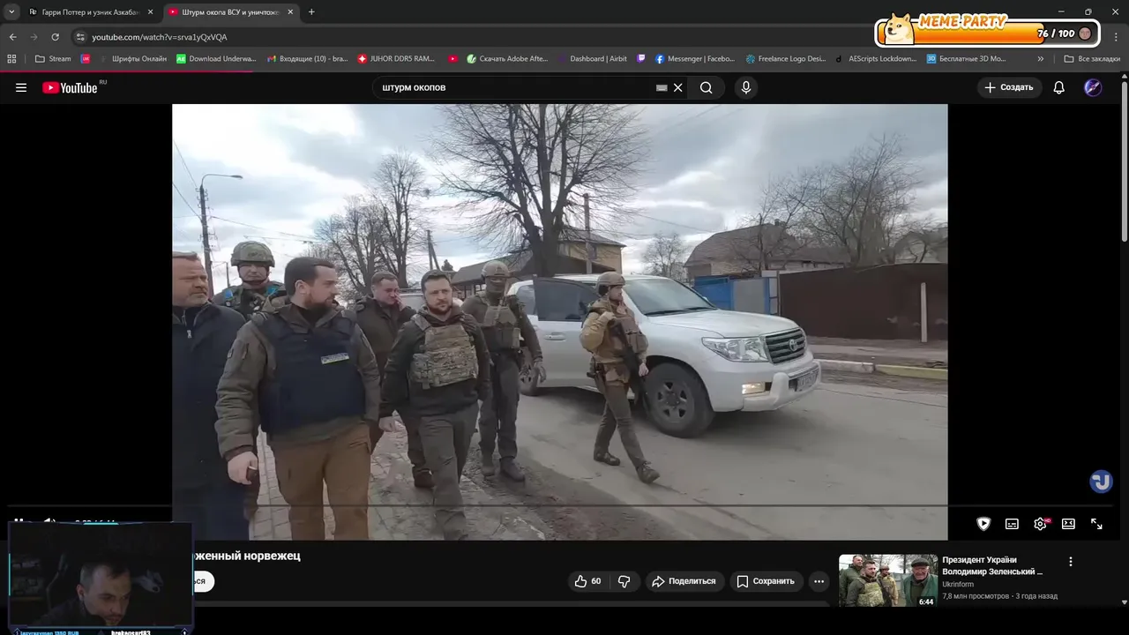Screen dimensions: 1129x635
Task: Click the red YouTube bookmark icon
Action: 452,59
